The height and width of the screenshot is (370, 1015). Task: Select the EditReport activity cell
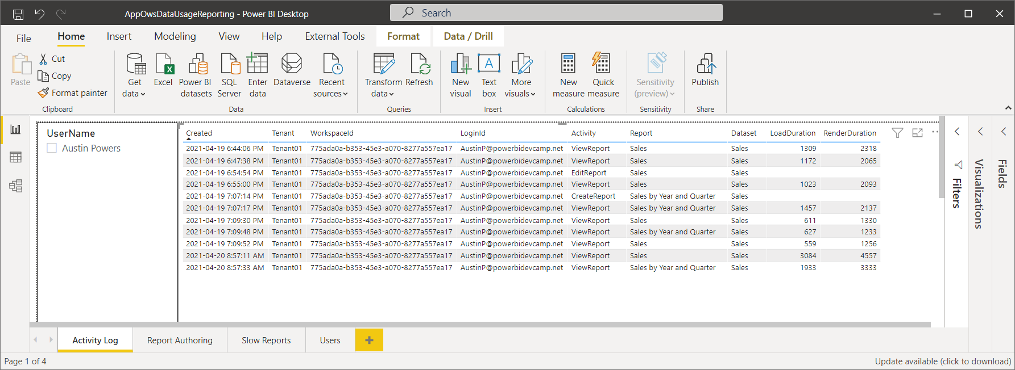pos(589,173)
